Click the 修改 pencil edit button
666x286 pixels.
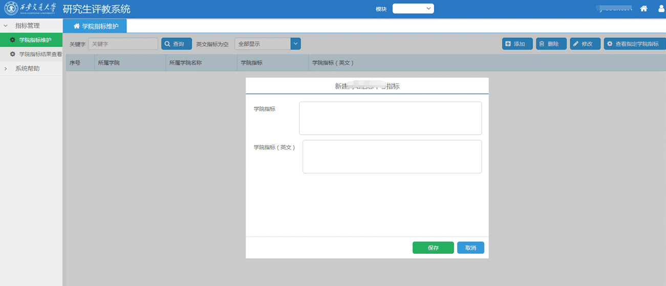coord(585,44)
